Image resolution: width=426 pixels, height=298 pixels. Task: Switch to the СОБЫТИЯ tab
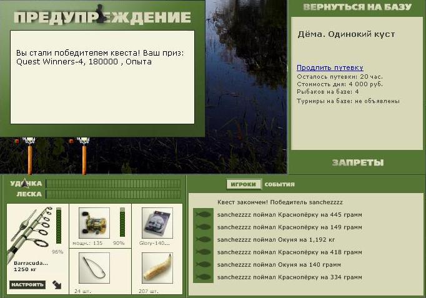(x=280, y=184)
